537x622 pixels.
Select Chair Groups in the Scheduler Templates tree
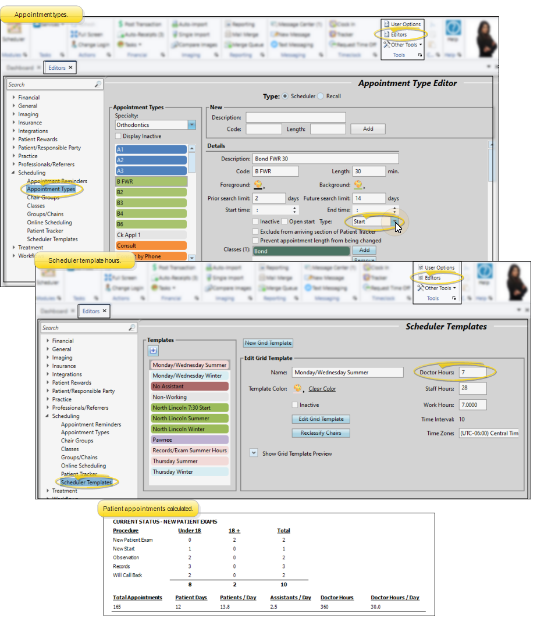click(x=77, y=441)
